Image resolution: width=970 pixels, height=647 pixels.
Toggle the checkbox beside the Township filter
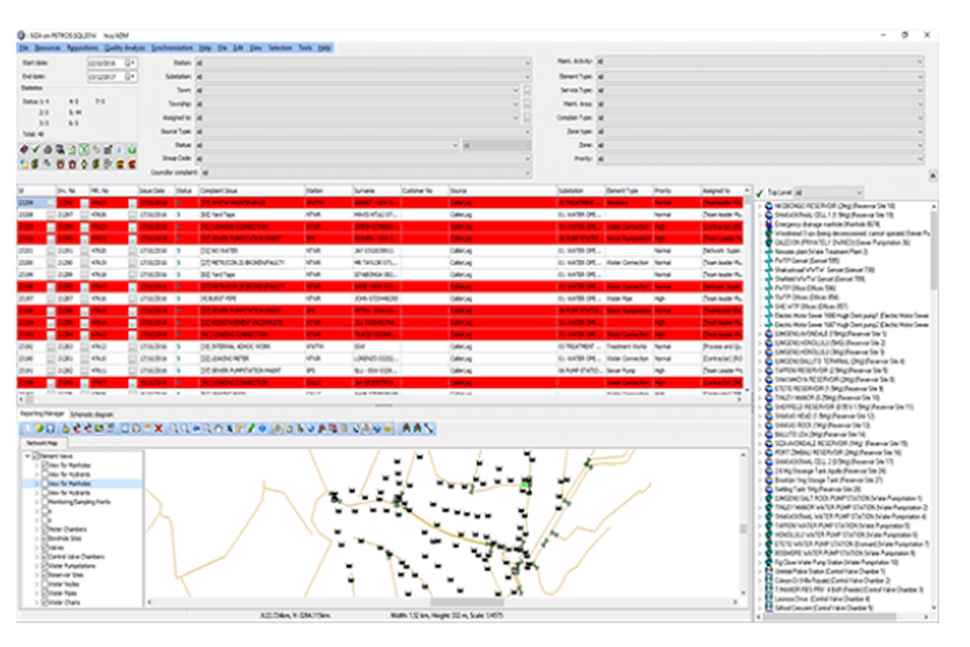527,104
